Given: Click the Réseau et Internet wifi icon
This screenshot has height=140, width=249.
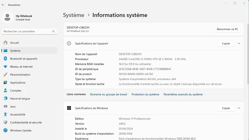Looking at the screenshot, I should pos(5,67).
